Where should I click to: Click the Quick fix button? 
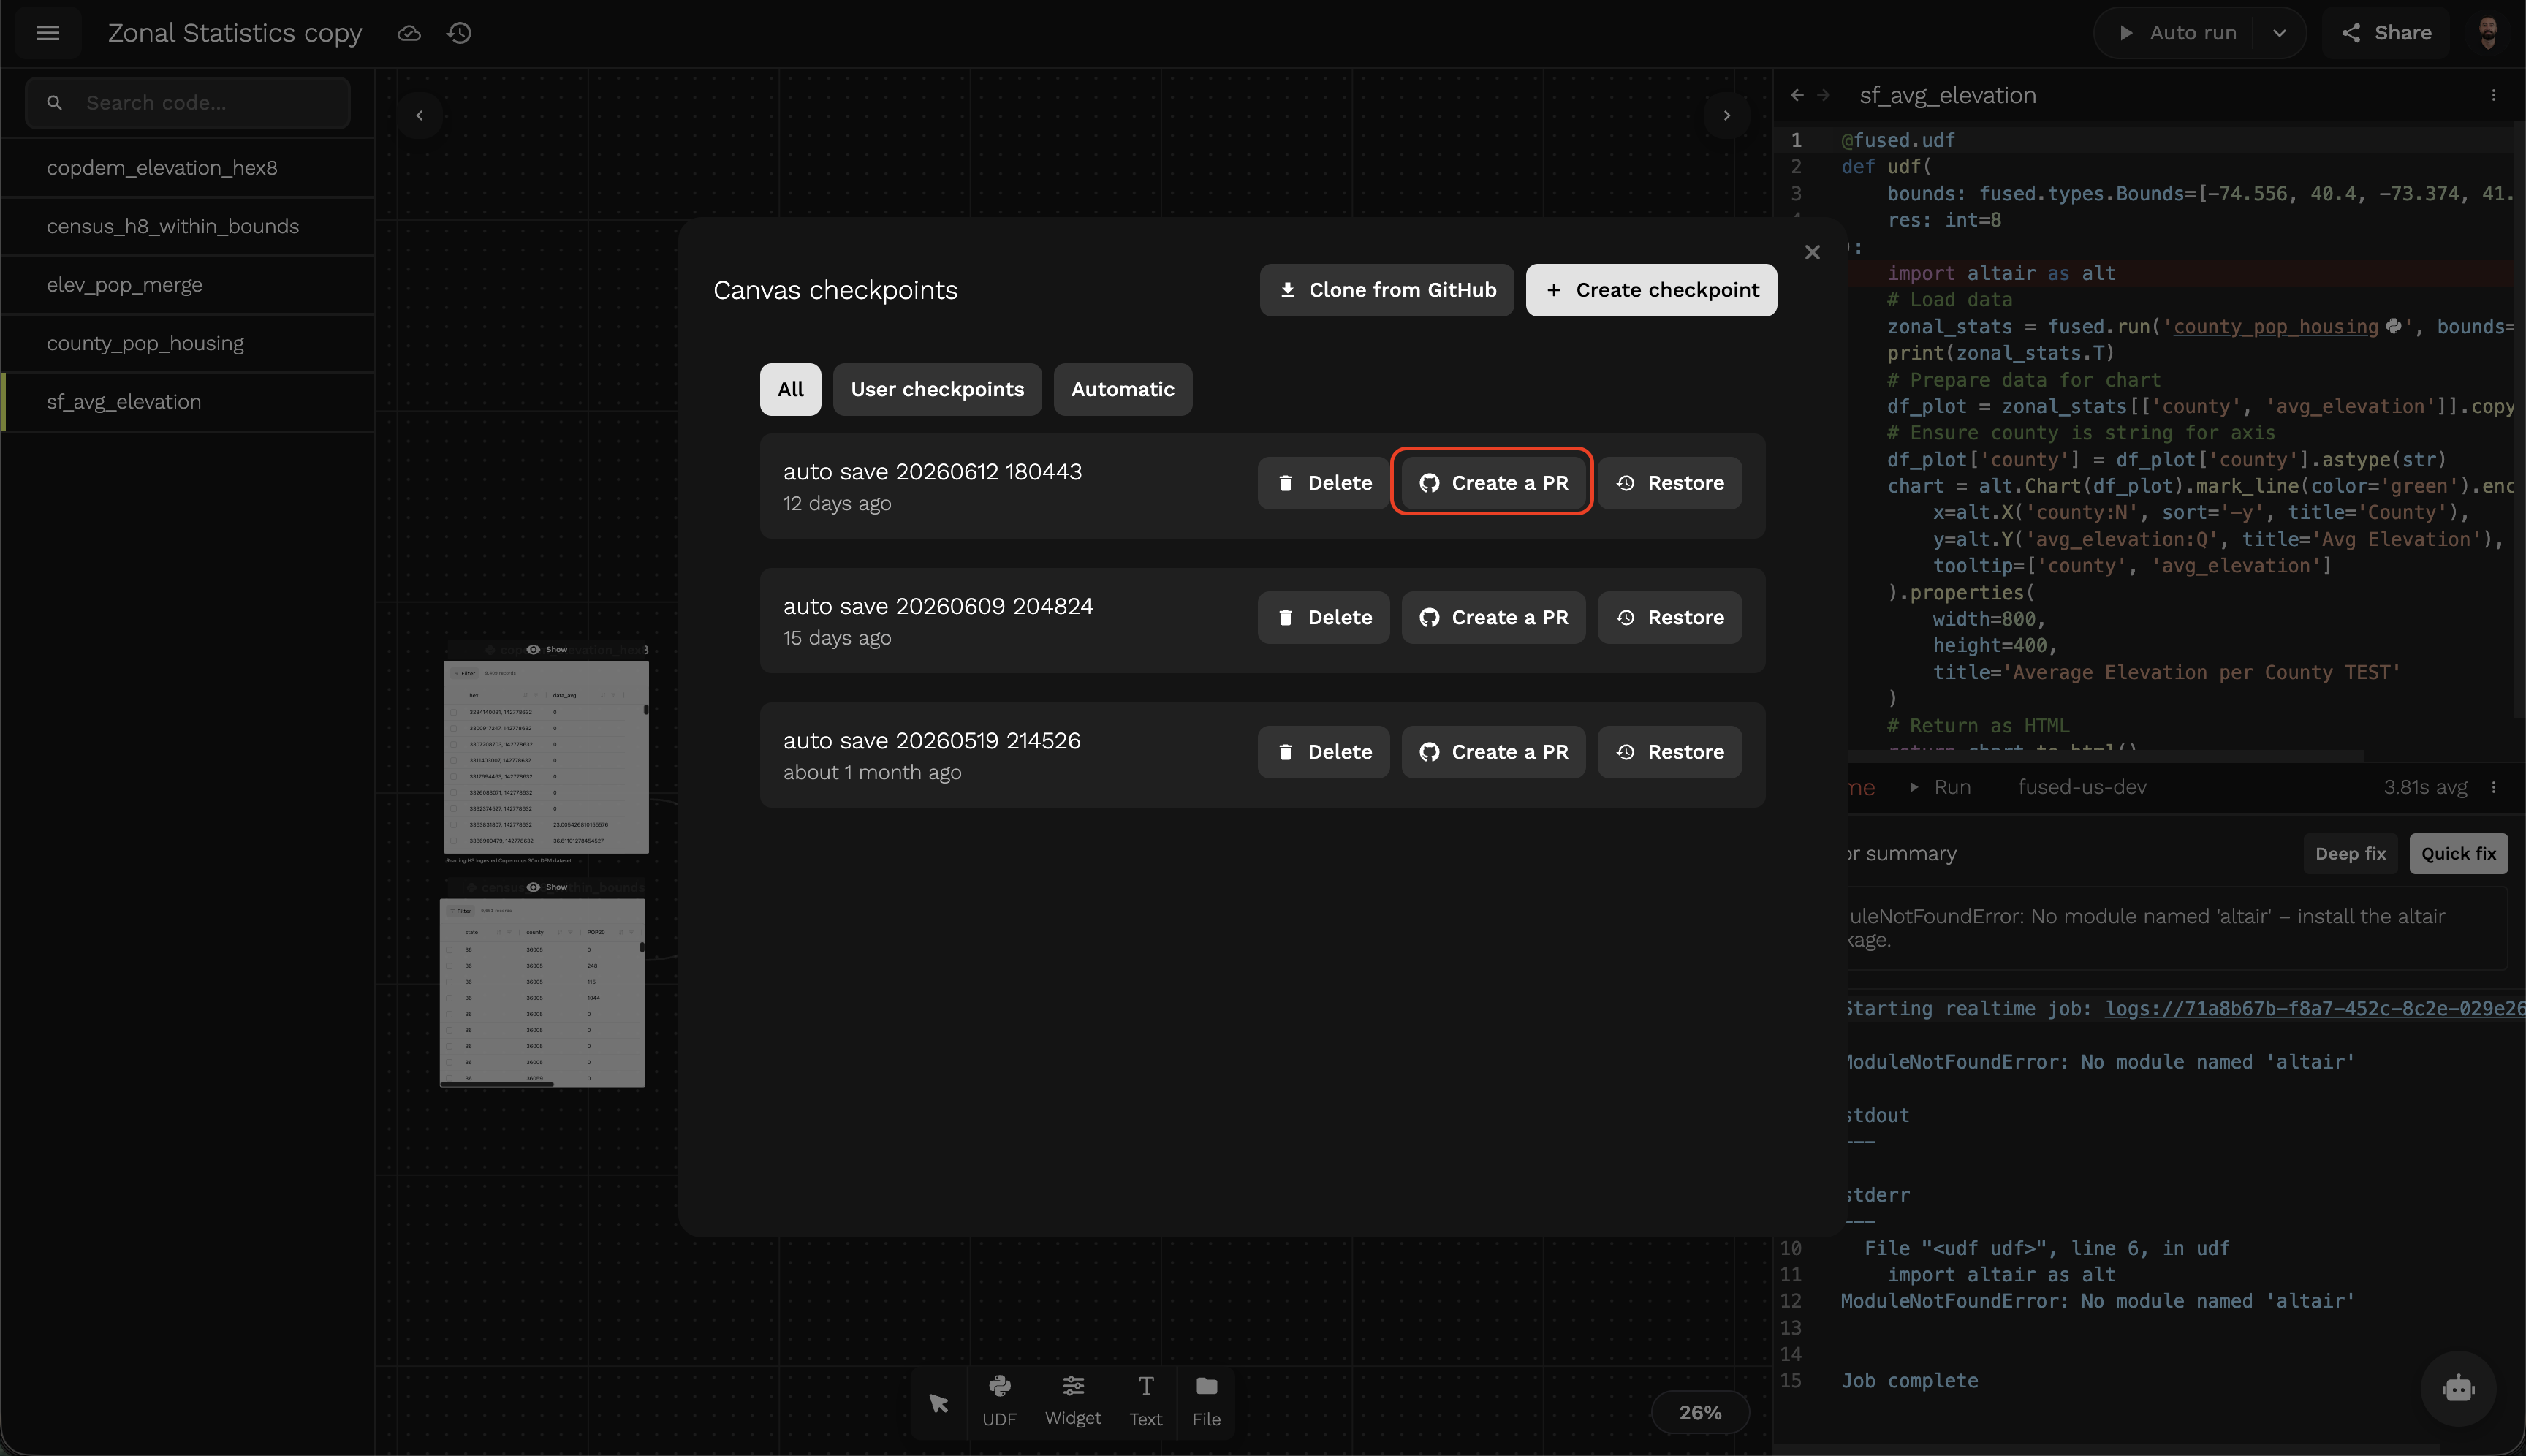point(2458,854)
